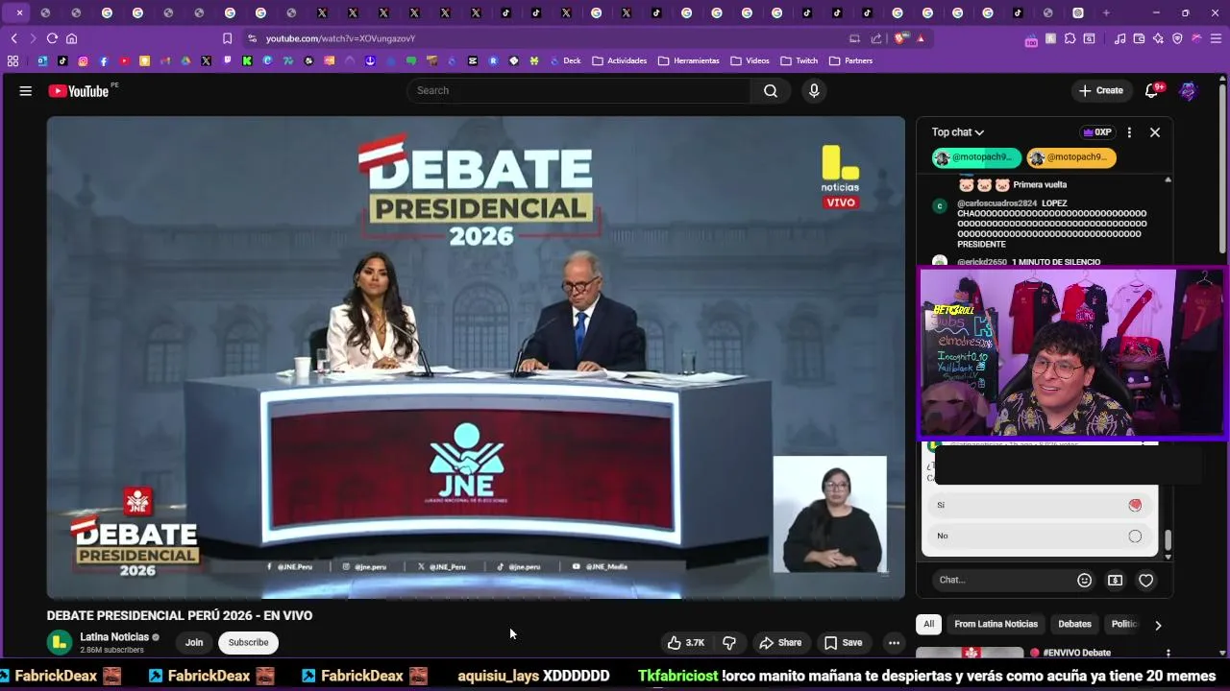
Task: Go to the YouTube home logo
Action: click(79, 91)
